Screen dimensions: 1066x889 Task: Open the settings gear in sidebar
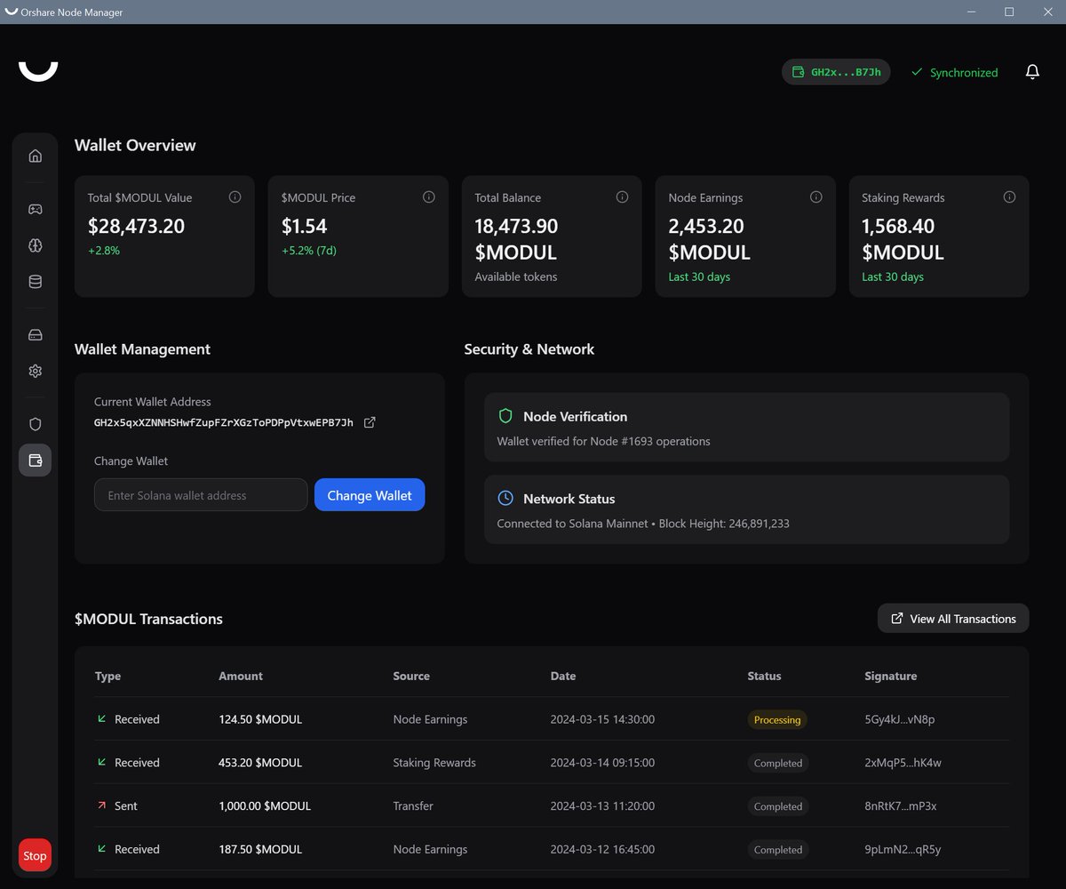click(36, 371)
